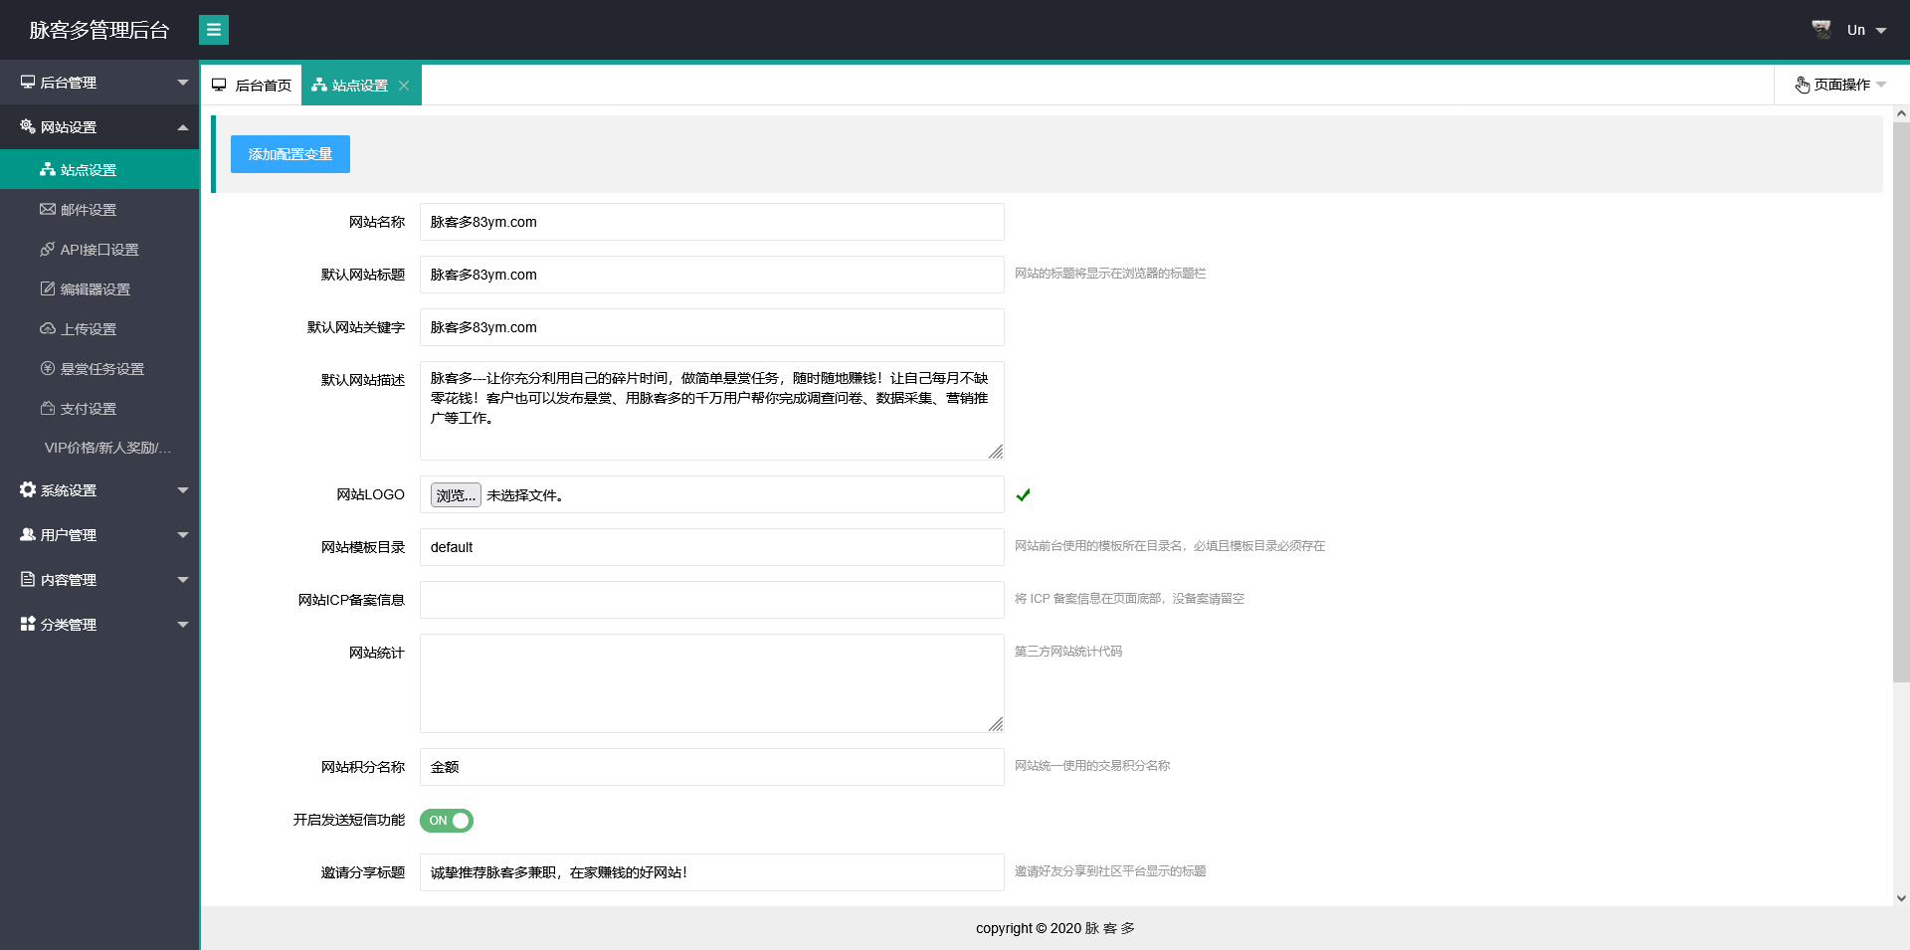Screen dimensions: 1910x950
Task: Select 编辑器设置 in the sidebar
Action: tap(95, 289)
